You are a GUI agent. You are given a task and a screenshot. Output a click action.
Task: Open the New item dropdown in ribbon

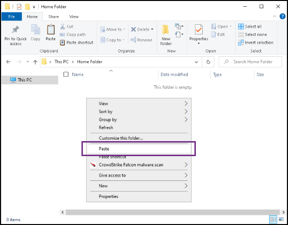[179, 27]
